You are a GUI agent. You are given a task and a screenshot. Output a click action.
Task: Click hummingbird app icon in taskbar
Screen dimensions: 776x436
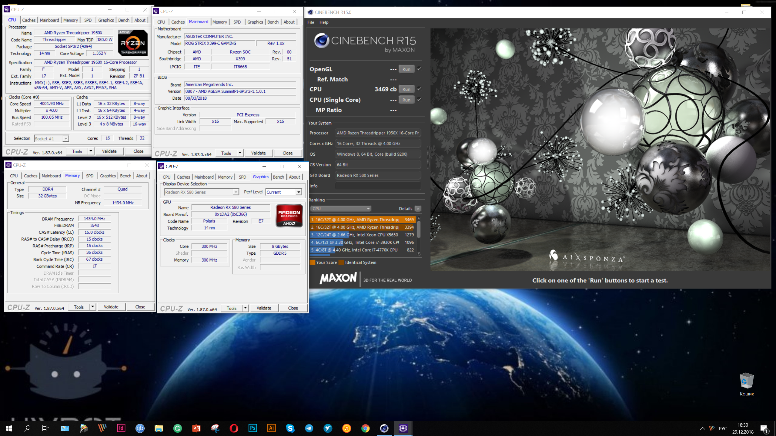pos(328,428)
